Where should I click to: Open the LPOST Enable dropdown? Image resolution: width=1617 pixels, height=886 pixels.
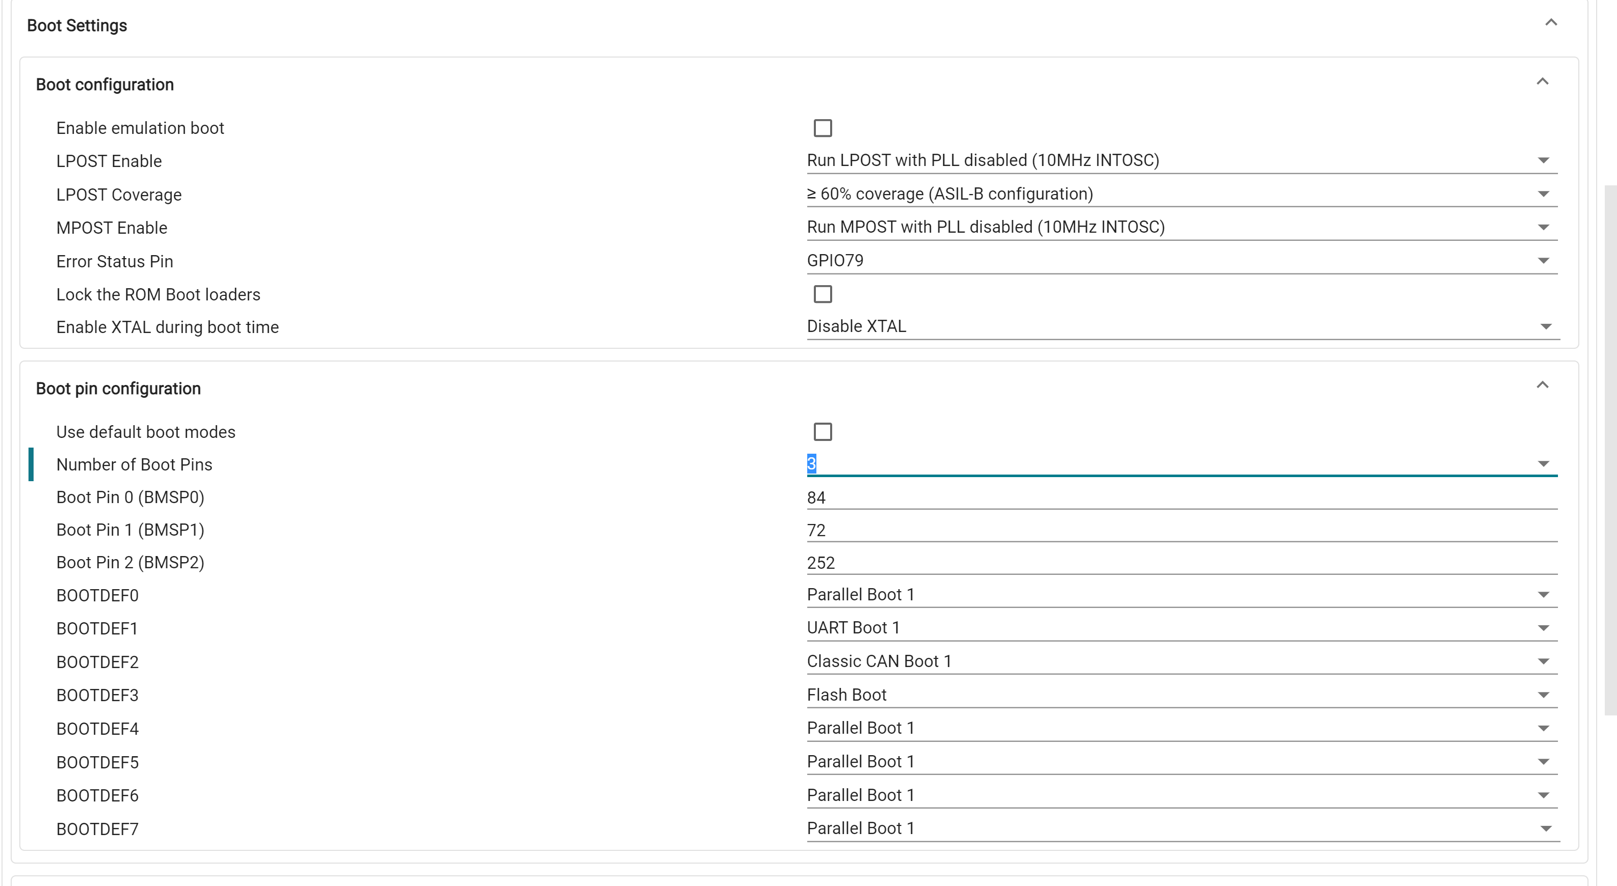tap(1545, 160)
